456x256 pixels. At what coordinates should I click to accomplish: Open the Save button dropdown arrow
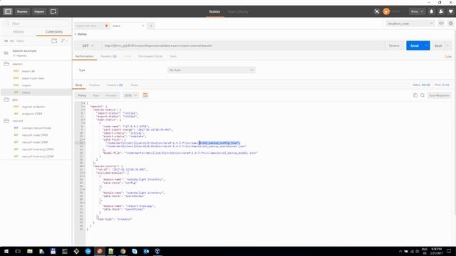[448, 46]
